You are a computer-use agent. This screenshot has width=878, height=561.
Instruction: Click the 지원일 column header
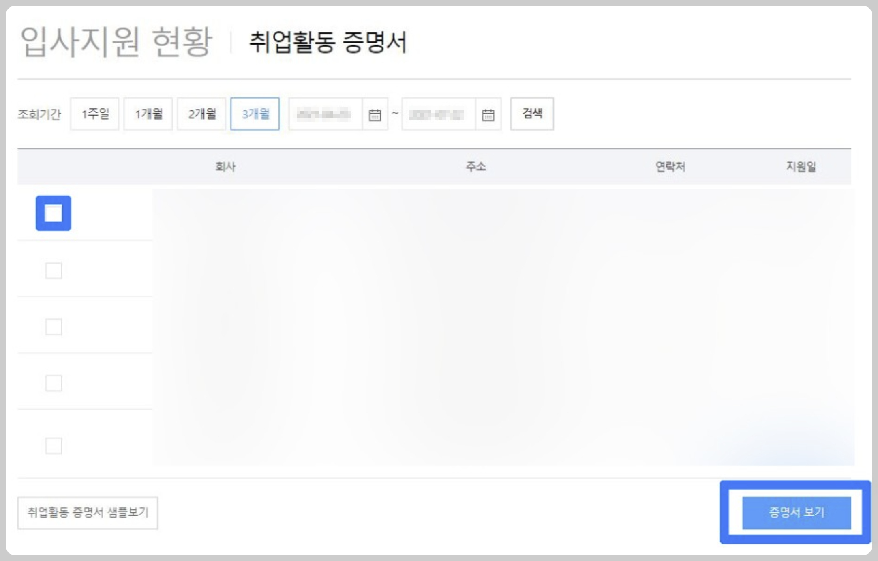(x=801, y=167)
